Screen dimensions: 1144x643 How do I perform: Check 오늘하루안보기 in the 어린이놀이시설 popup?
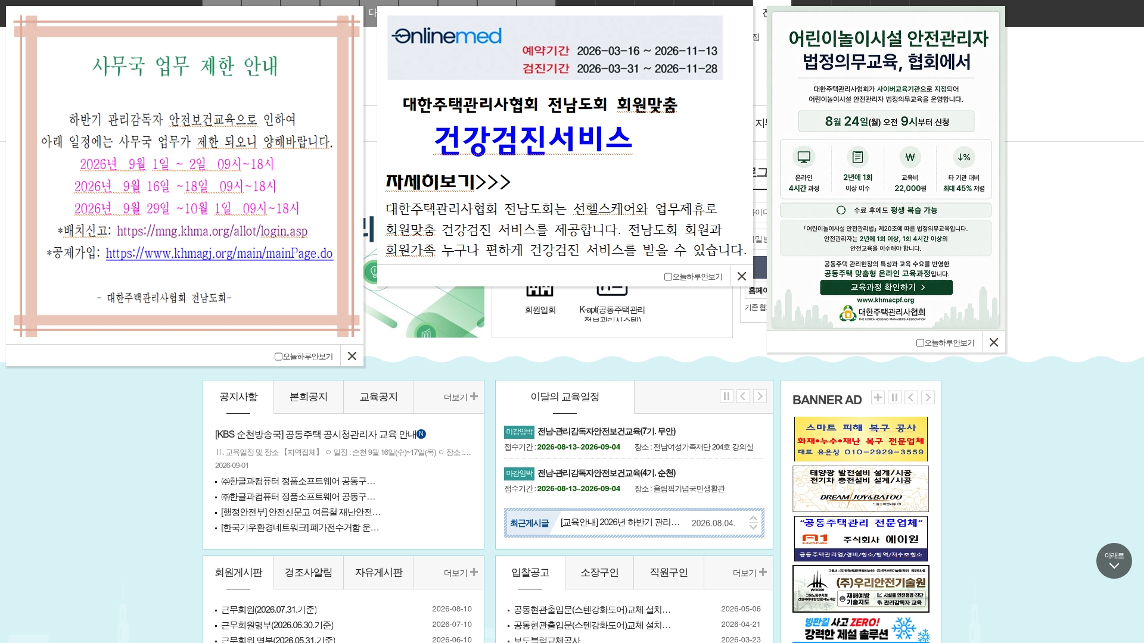coord(920,343)
